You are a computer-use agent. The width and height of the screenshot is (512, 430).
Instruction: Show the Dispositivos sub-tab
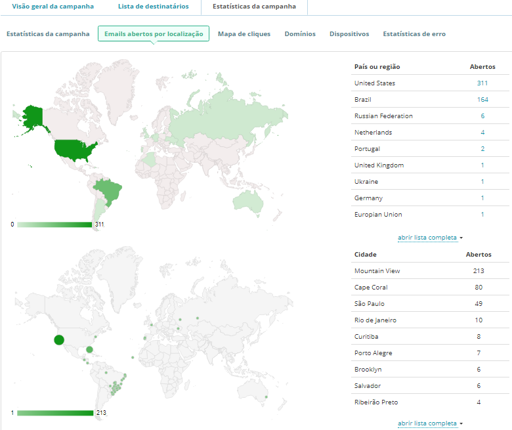[349, 34]
